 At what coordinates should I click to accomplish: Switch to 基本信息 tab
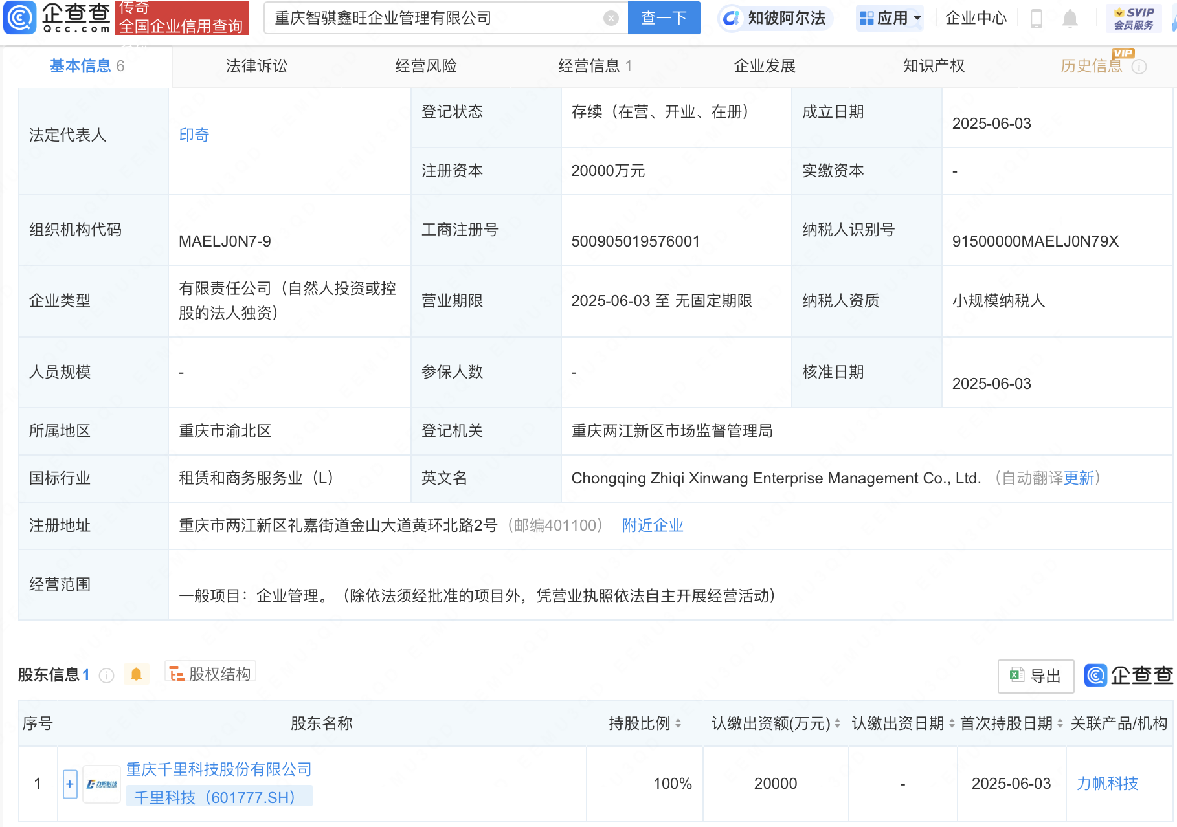[x=87, y=66]
